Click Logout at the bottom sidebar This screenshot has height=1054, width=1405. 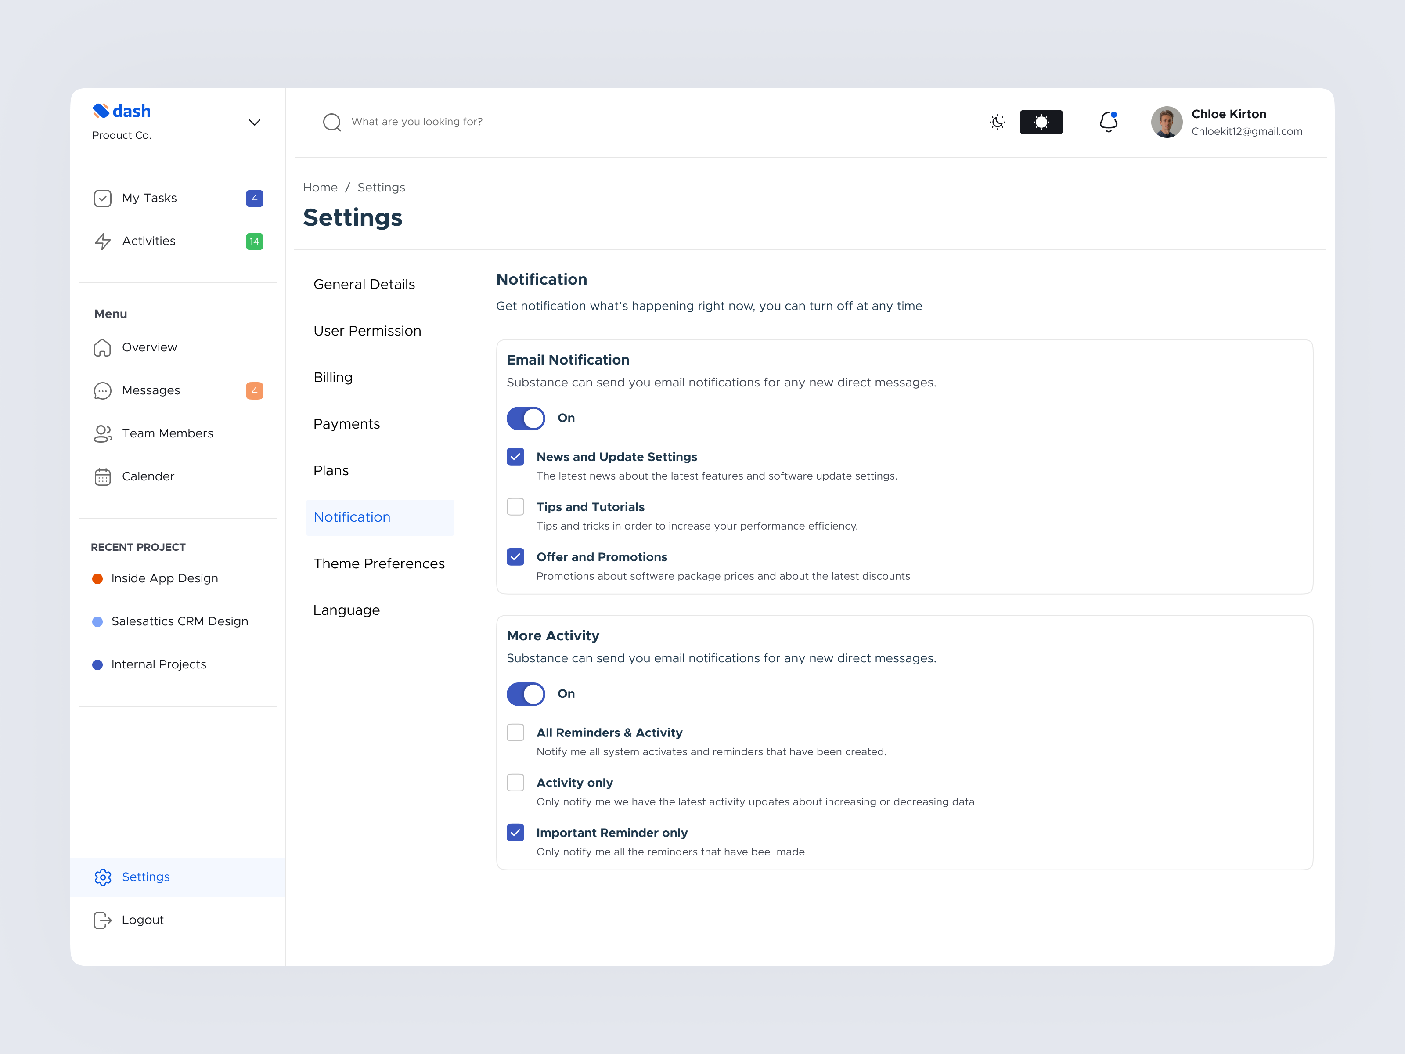point(142,919)
